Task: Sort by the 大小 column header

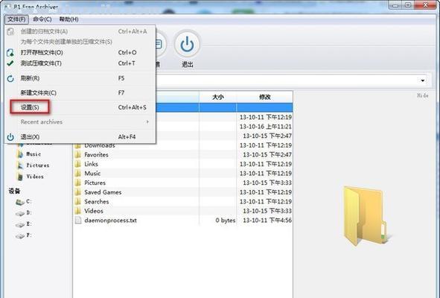Action: (x=217, y=97)
